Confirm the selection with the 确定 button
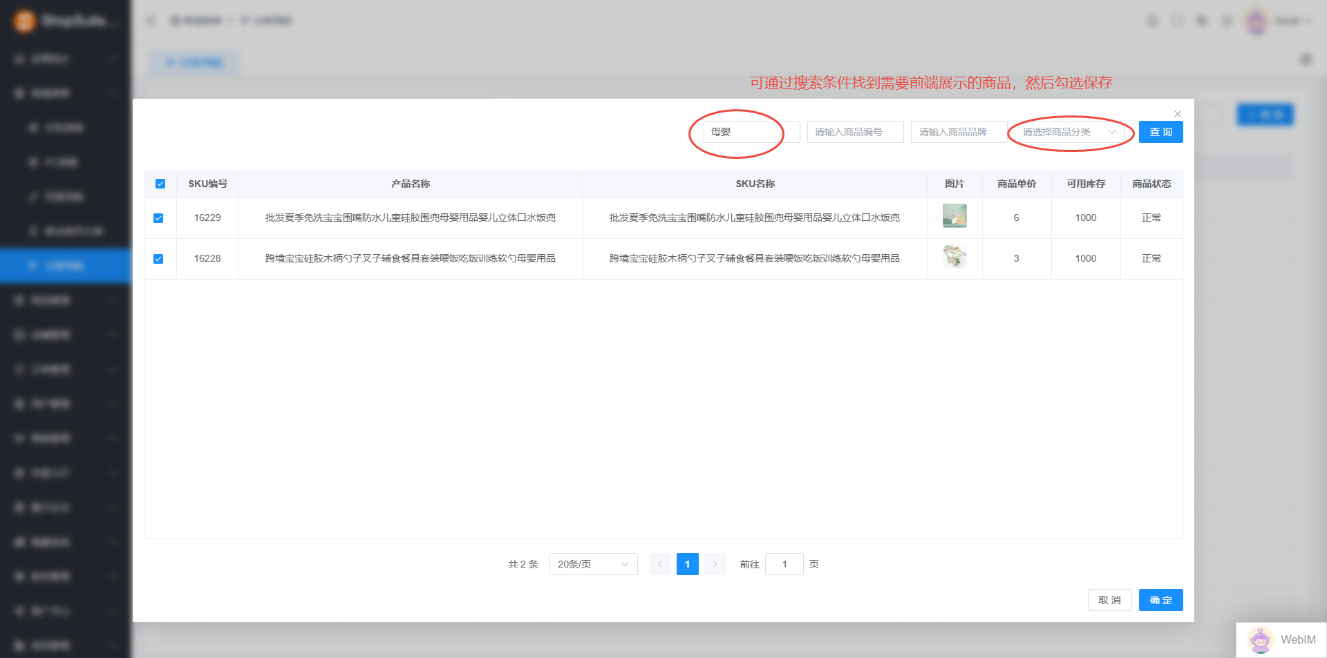 click(x=1160, y=600)
